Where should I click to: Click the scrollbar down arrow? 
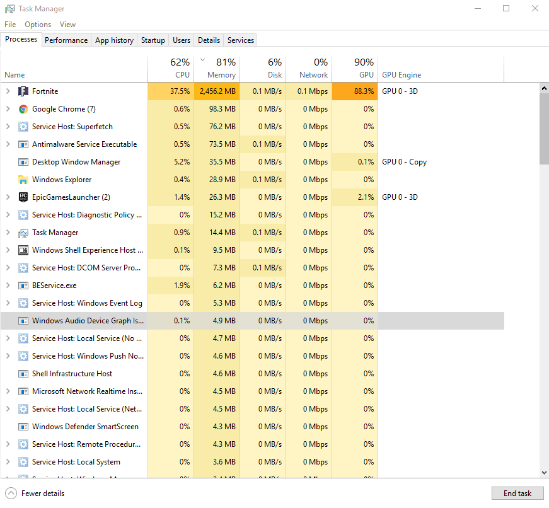(544, 473)
